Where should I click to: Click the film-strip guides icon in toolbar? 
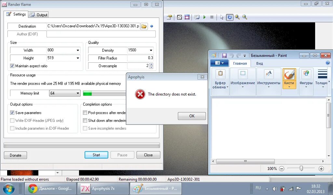(x=187, y=17)
